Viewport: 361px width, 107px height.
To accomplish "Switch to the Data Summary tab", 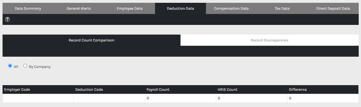I will click(28, 8).
